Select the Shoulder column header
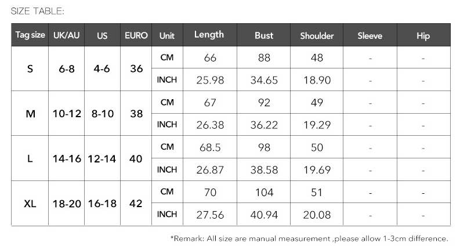Viewport: 460px width, 246px height. tap(317, 35)
